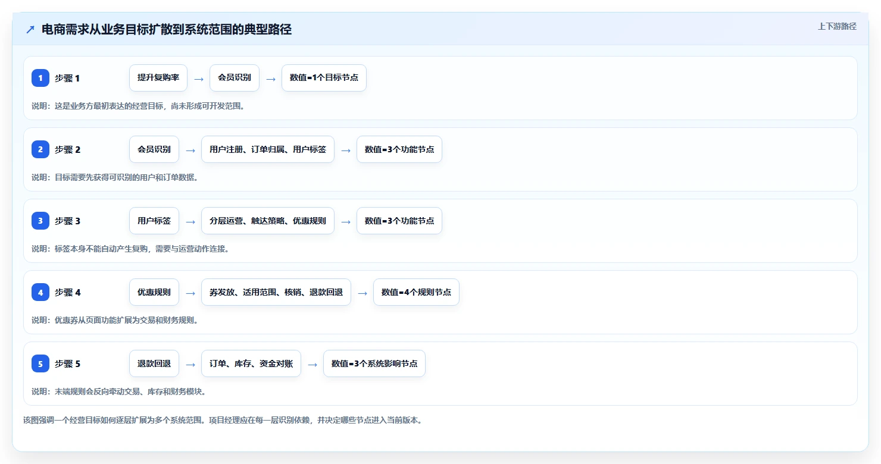Select the 数值=3个系统影响节点 chip
The height and width of the screenshot is (464, 881).
[374, 363]
